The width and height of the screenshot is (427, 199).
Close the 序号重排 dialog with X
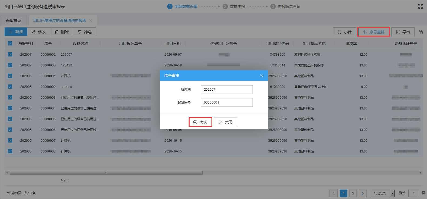coord(262,76)
